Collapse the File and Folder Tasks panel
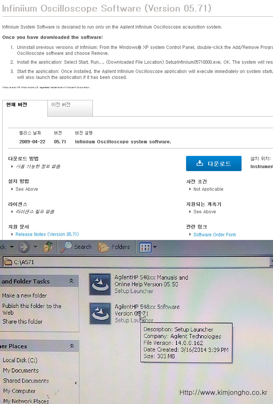 (71, 281)
